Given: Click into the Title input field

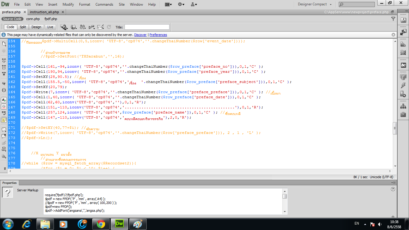Looking at the screenshot, I should coord(147,27).
